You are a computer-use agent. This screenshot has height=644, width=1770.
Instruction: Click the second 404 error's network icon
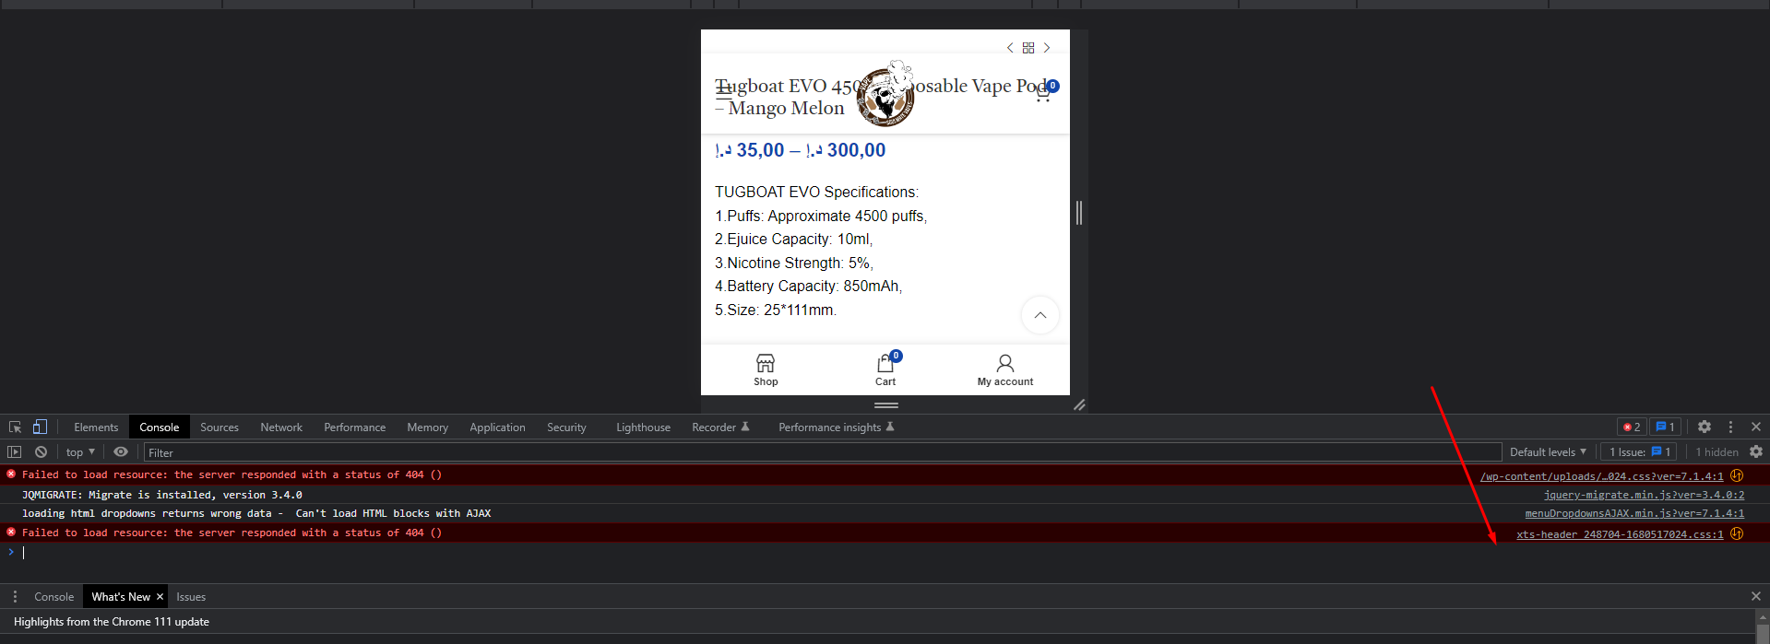(1737, 534)
